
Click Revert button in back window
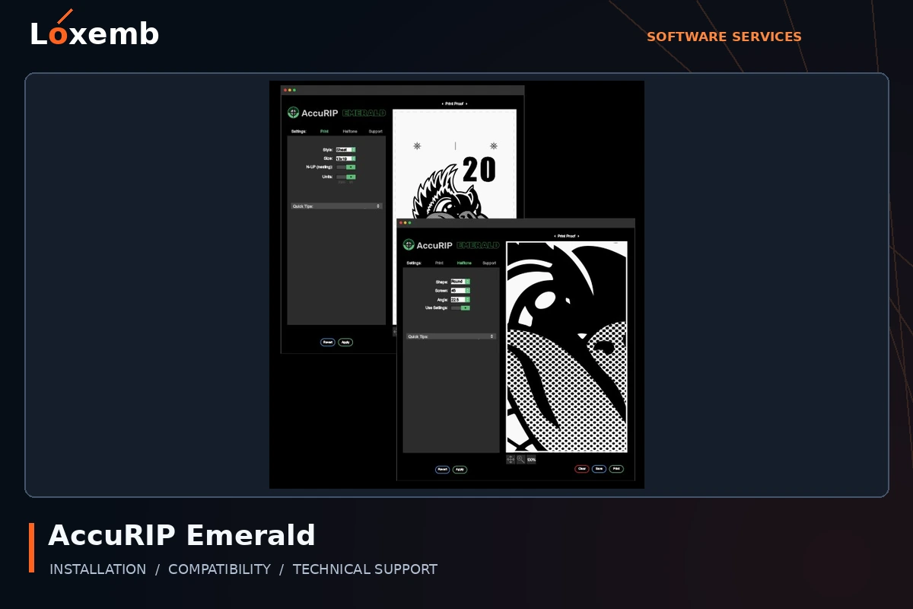(328, 343)
